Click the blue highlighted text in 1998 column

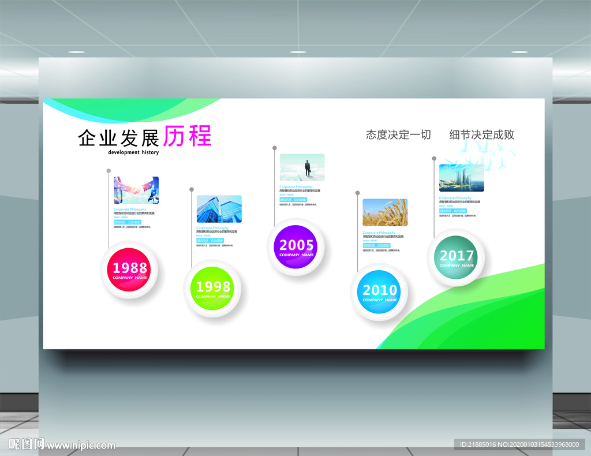[x=210, y=241]
